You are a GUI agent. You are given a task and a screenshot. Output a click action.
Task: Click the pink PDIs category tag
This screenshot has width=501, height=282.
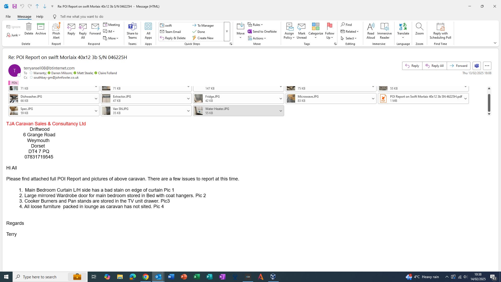(14, 83)
